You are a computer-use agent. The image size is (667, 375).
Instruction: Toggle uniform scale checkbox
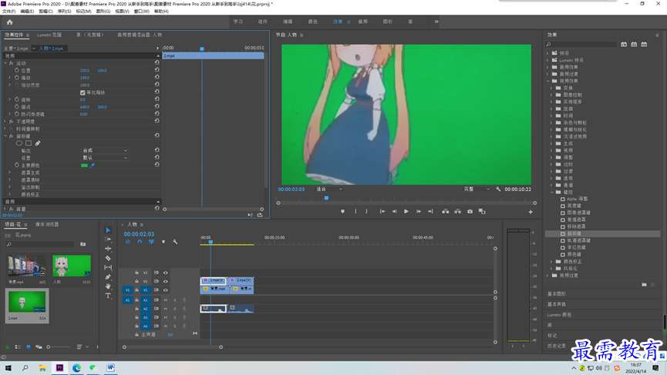coord(83,92)
